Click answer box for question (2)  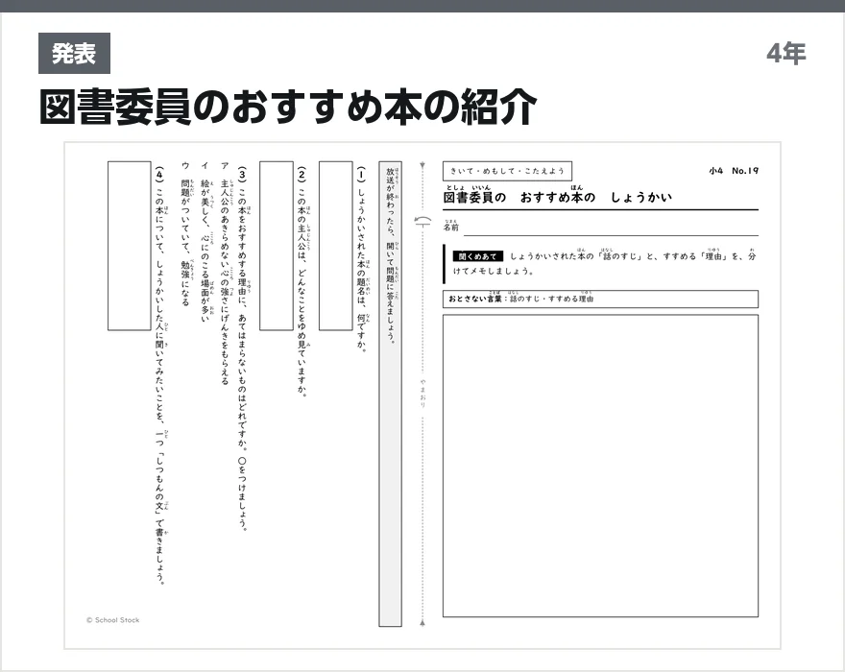tap(277, 246)
